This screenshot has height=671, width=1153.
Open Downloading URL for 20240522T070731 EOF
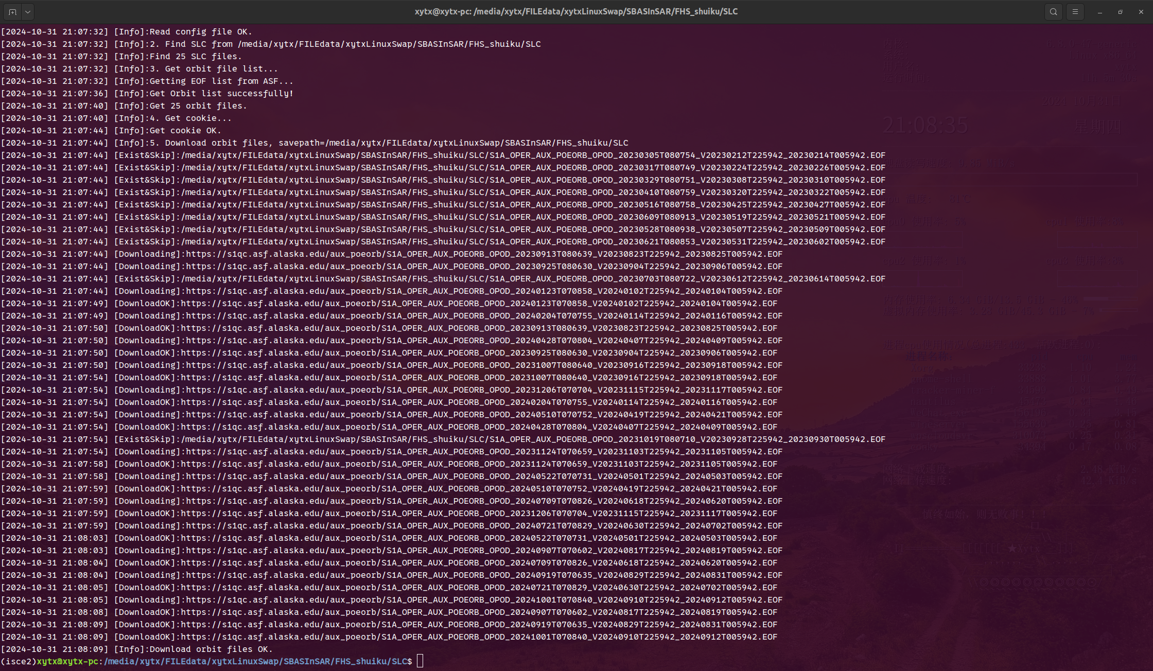point(484,476)
